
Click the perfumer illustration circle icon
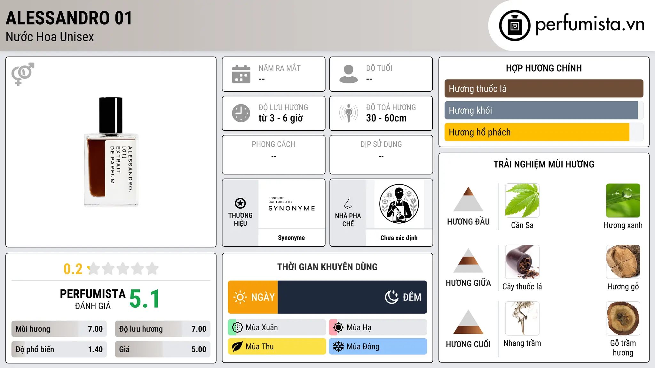(399, 204)
